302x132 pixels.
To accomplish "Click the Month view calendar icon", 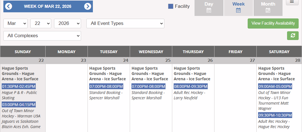I will point(268,11).
